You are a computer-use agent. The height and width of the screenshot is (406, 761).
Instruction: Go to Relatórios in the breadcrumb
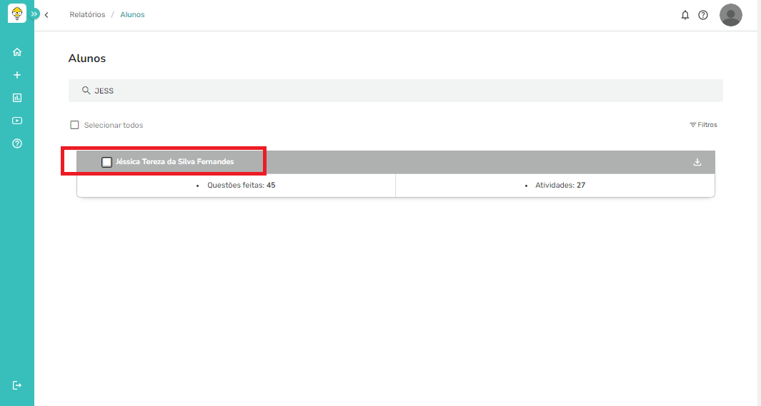coord(87,15)
